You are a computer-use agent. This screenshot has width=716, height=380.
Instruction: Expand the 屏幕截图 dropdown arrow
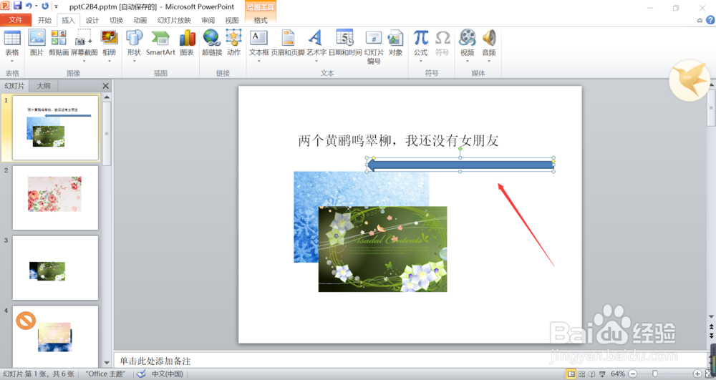pos(84,61)
